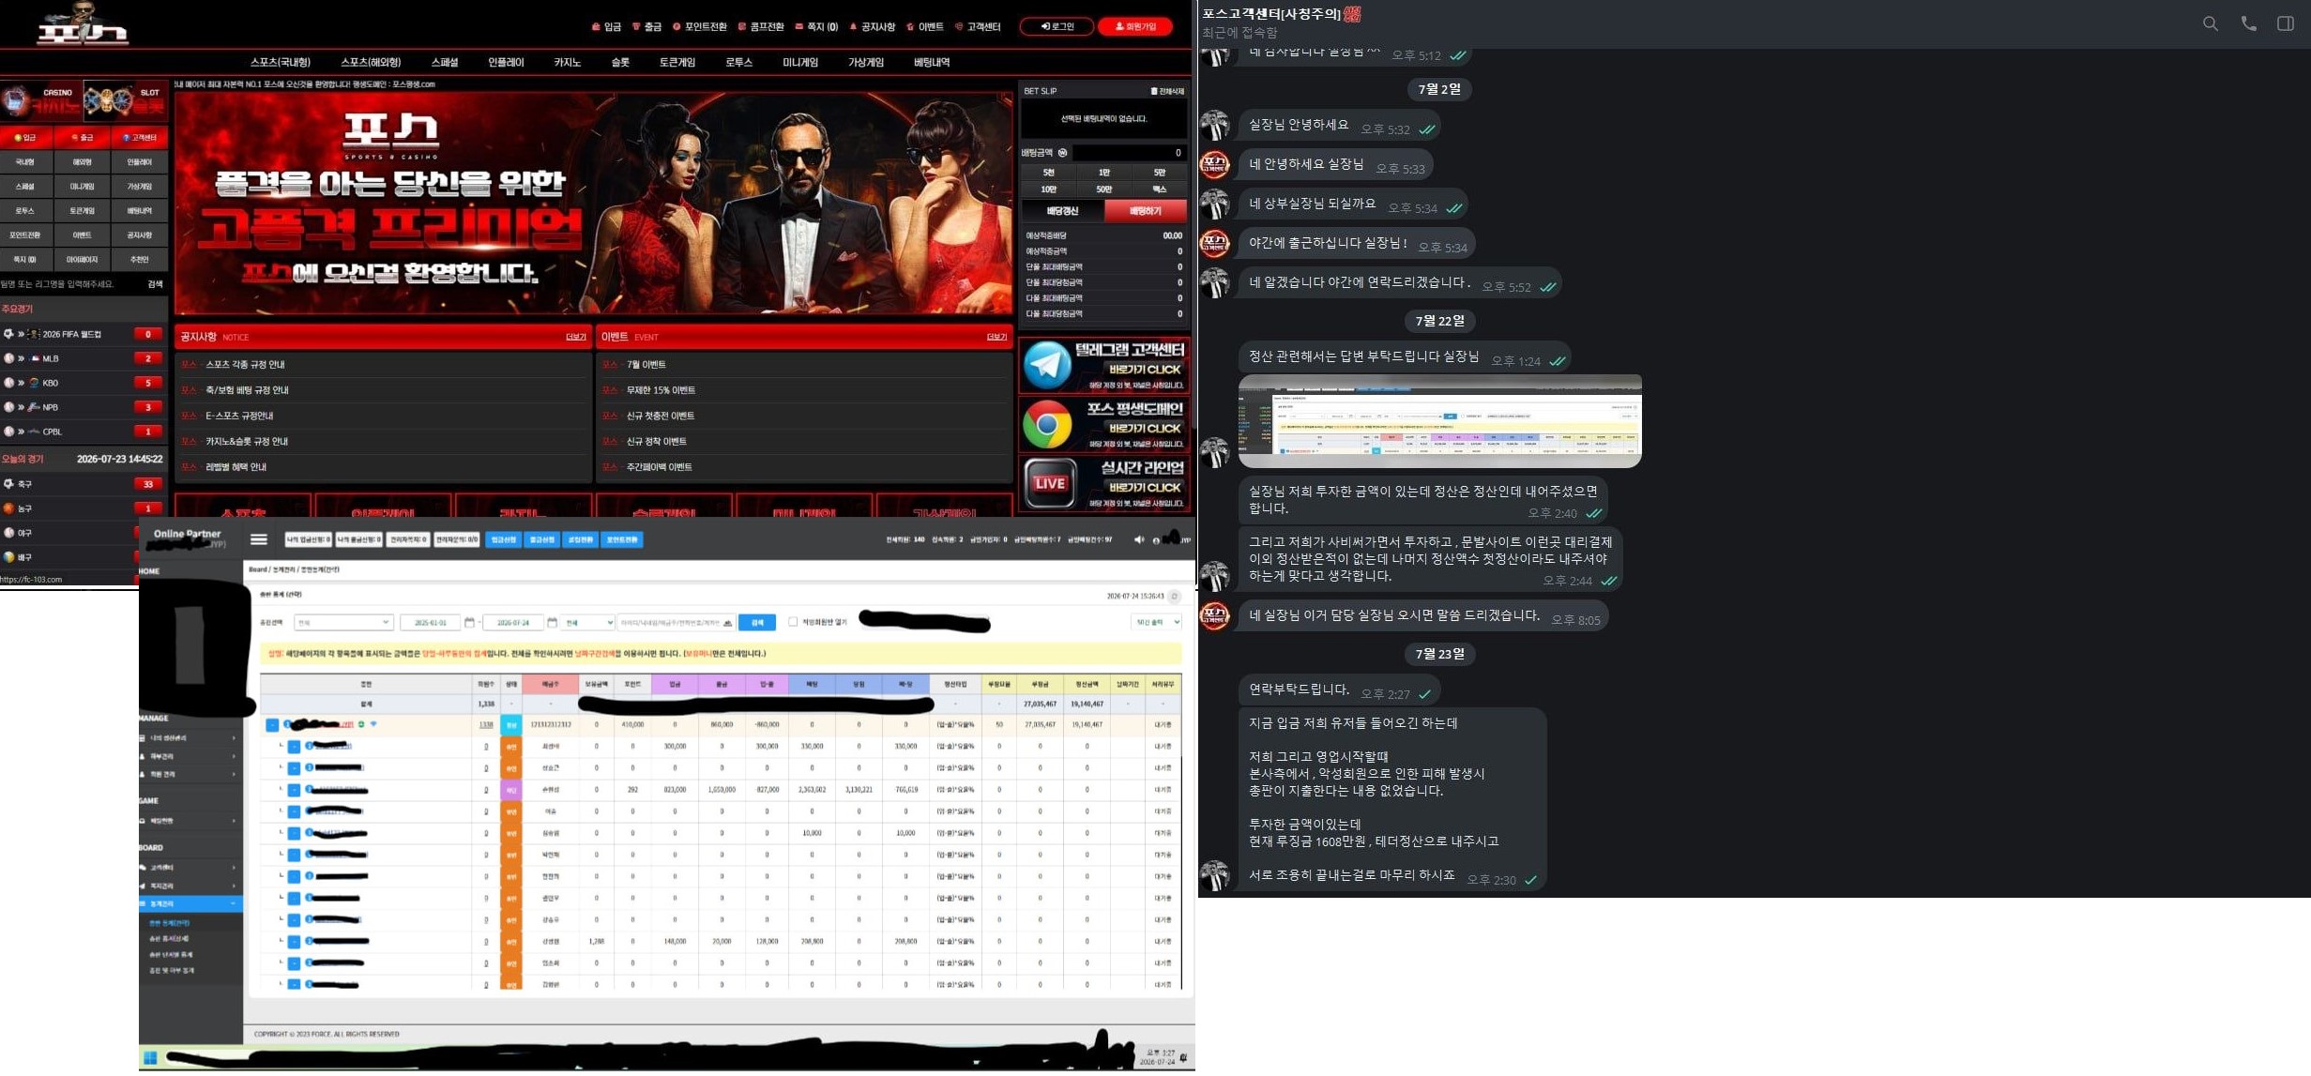Open the 50건 출력 page size dropdown
Image resolution: width=2311 pixels, height=1076 pixels.
[x=1156, y=622]
